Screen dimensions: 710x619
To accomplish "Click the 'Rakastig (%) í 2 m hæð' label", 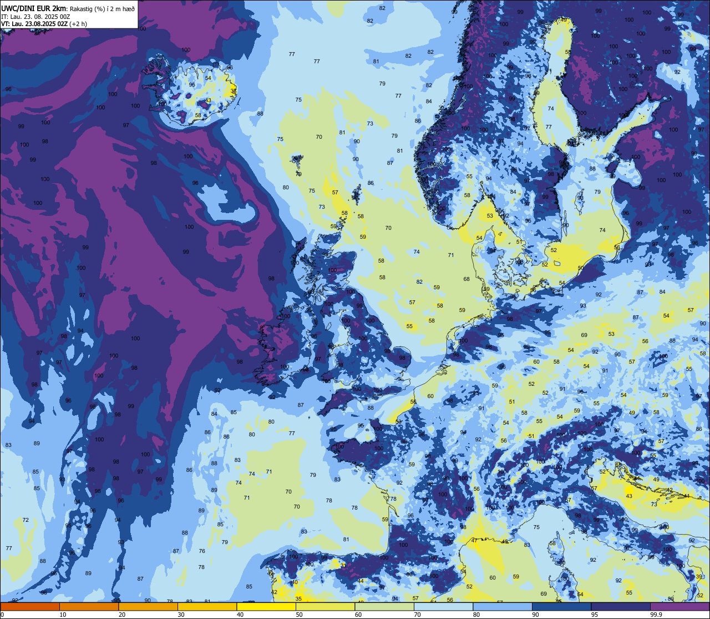I will [103, 9].
